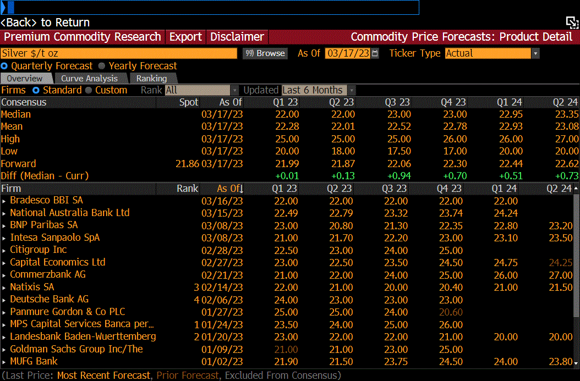Sort firms by the Rank column
The width and height of the screenshot is (580, 381).
pyautogui.click(x=188, y=189)
